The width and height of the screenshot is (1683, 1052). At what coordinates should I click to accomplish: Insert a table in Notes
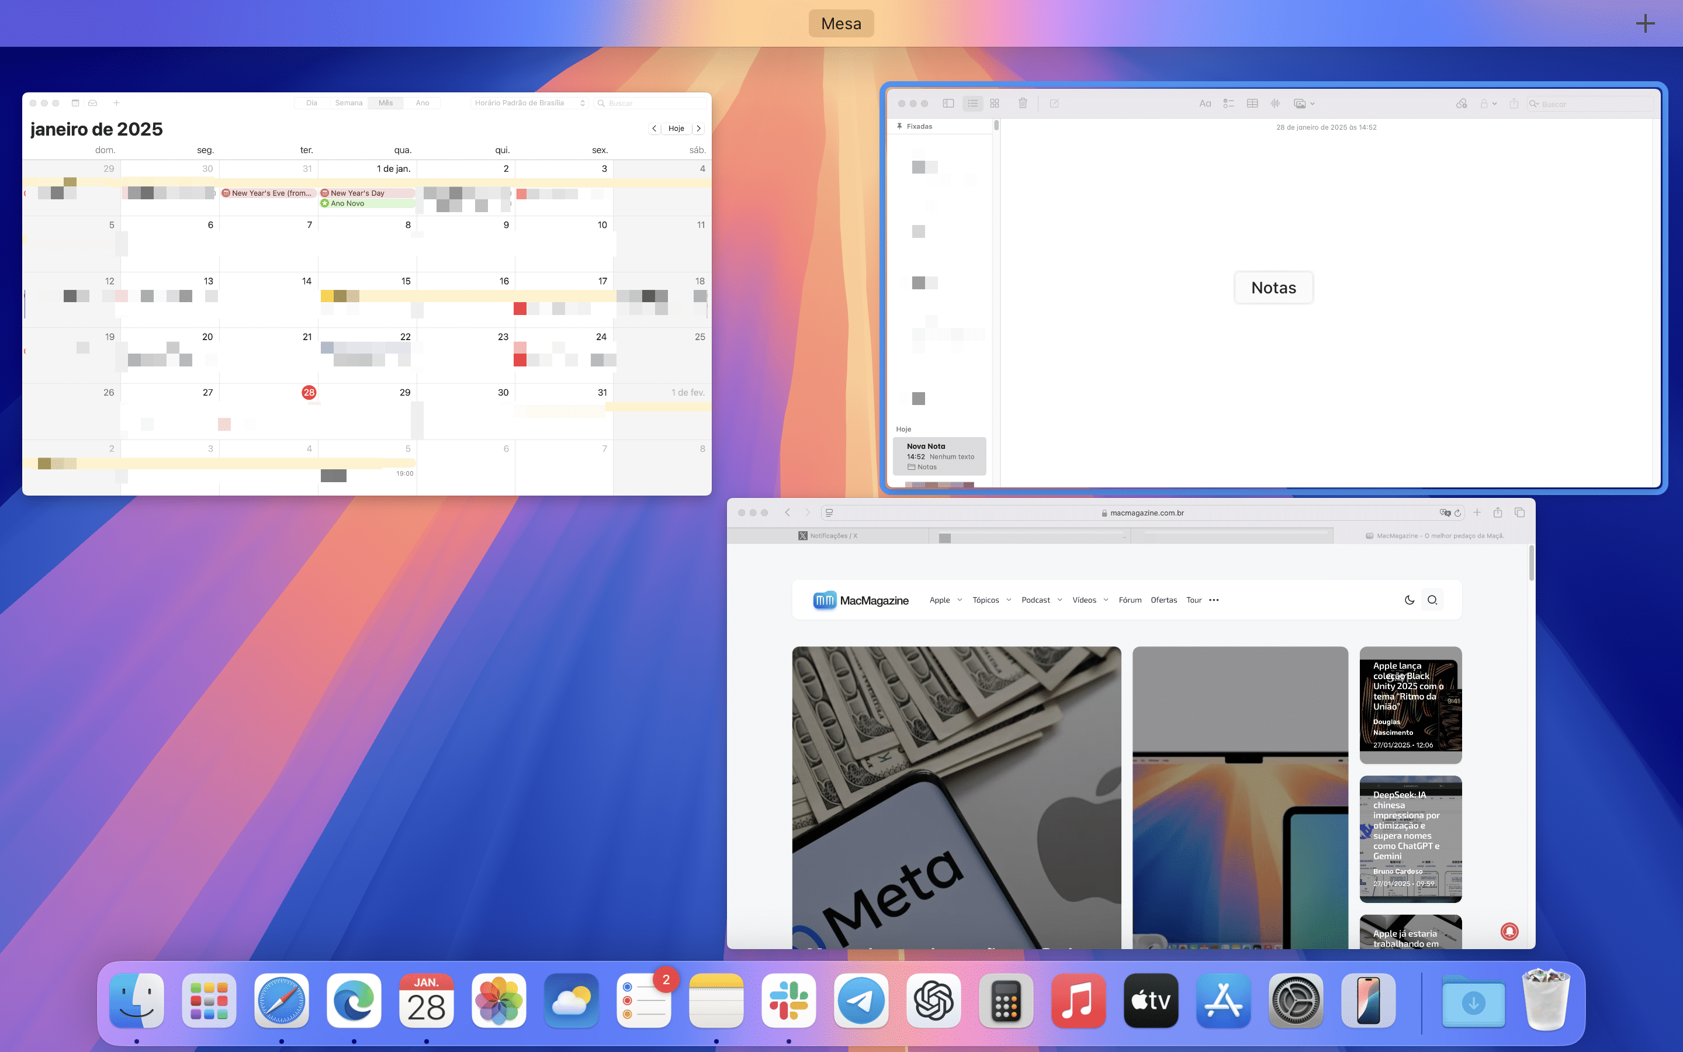[x=1252, y=103]
